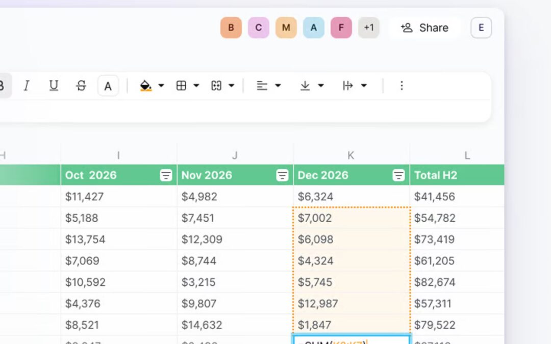Open the filter on Oct 2026 column
This screenshot has width=551, height=344.
tap(166, 175)
